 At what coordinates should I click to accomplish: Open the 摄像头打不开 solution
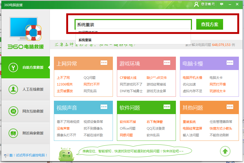pos(66,135)
